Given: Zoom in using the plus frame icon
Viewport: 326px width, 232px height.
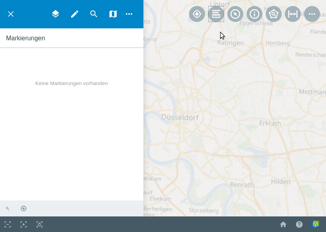Looking at the screenshot, I should [x=24, y=224].
